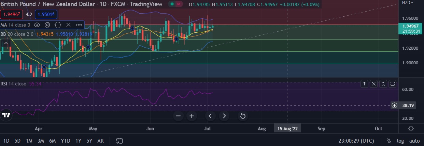Select the 1M time range
Image resolution: width=424 pixels, height=146 pixels.
click(29, 141)
